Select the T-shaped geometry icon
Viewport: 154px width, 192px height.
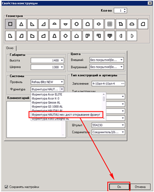tap(110, 36)
